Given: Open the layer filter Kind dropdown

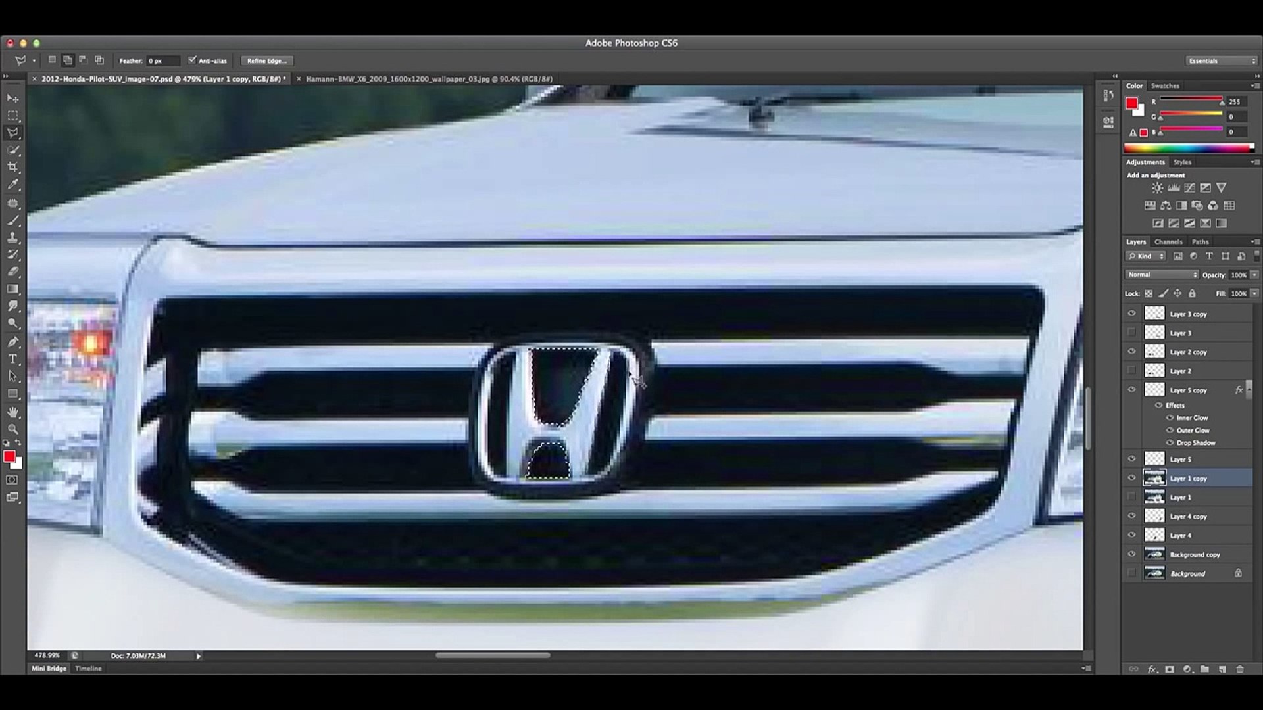Looking at the screenshot, I should pos(1145,256).
